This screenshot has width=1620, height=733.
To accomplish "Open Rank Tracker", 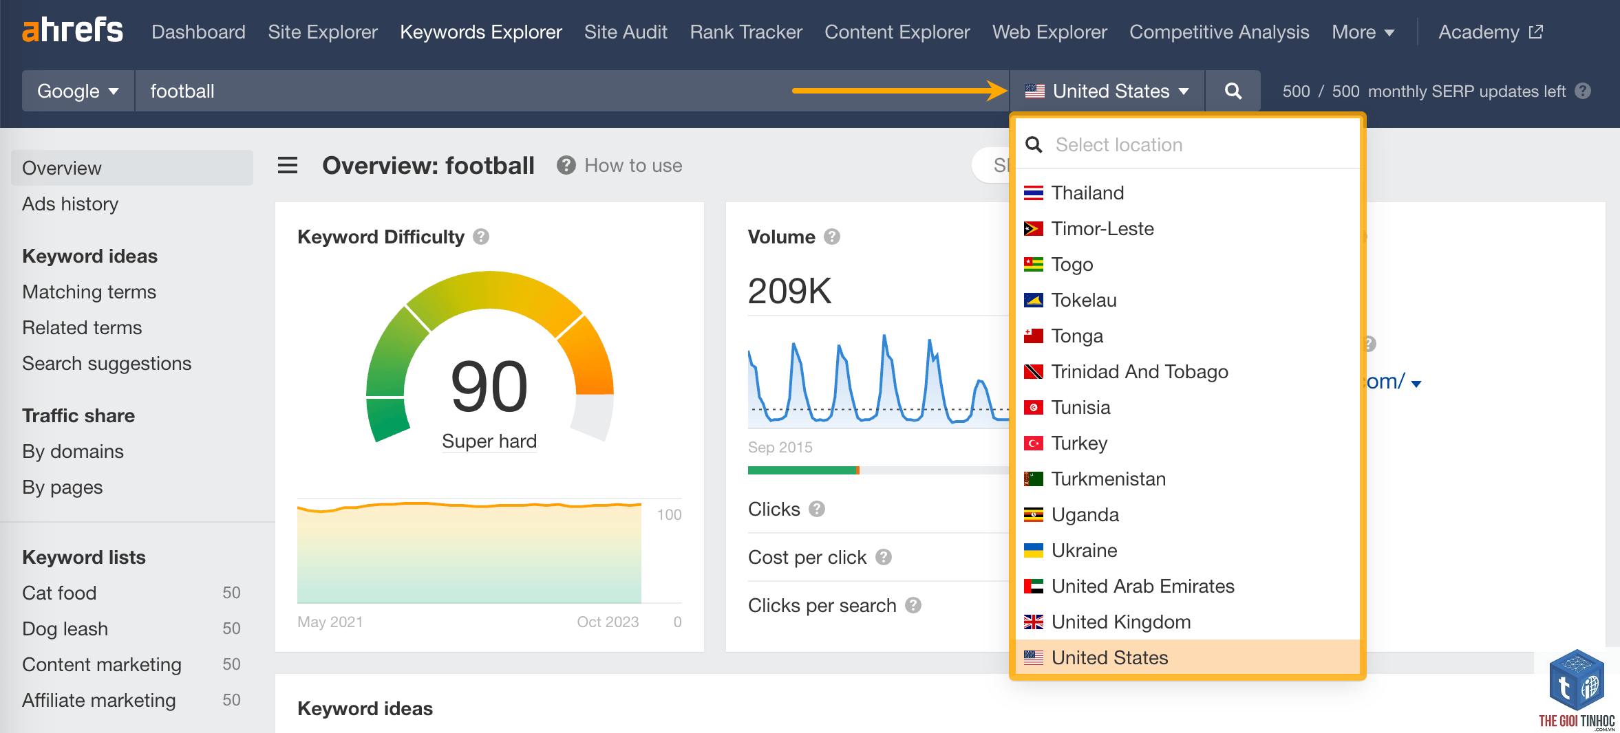I will [746, 32].
